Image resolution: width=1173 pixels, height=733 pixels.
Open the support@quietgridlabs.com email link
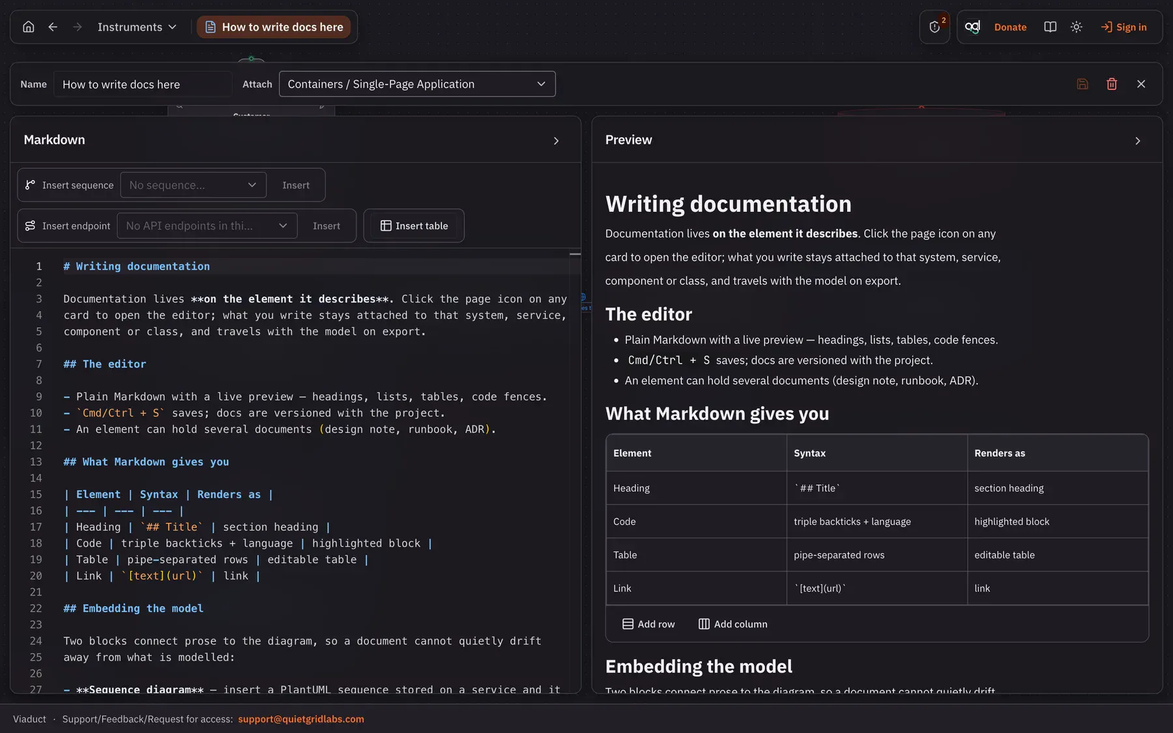301,719
